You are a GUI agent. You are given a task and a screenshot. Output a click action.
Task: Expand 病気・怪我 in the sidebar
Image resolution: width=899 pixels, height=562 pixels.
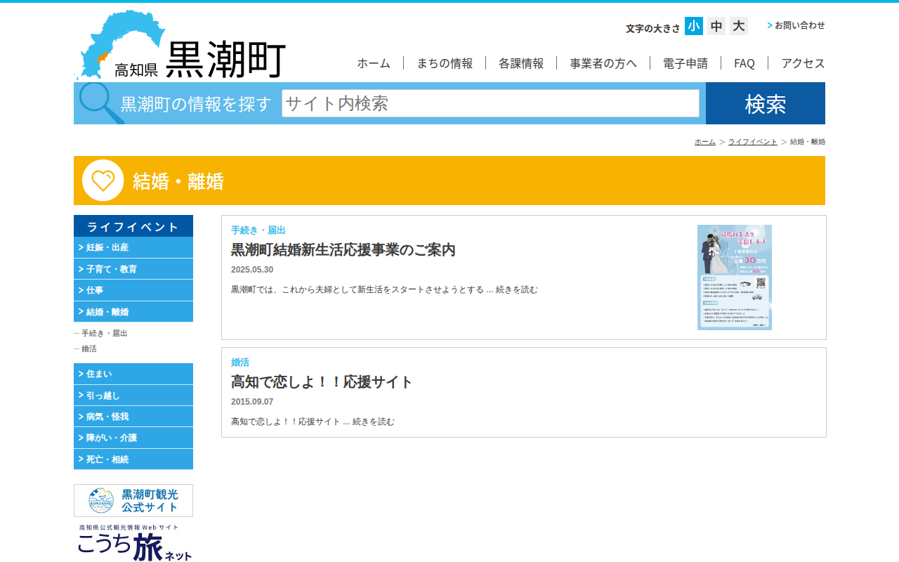tap(133, 417)
